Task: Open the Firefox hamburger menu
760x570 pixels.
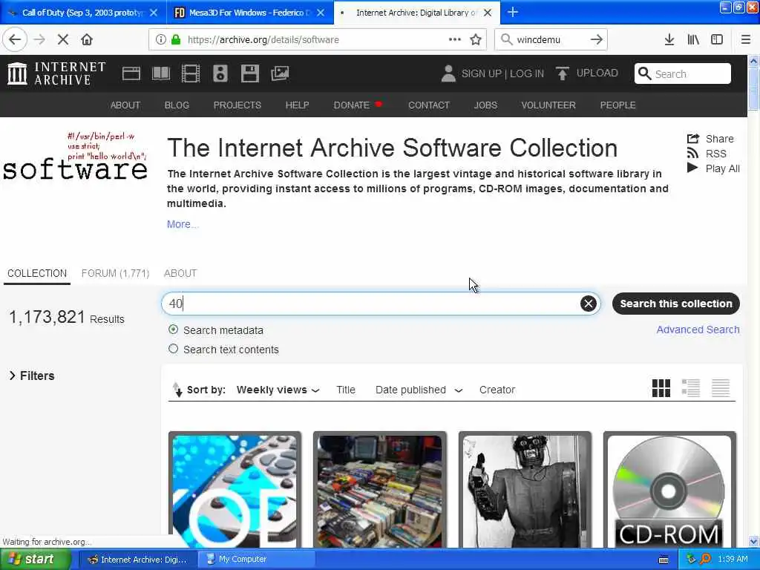Action: [746, 40]
